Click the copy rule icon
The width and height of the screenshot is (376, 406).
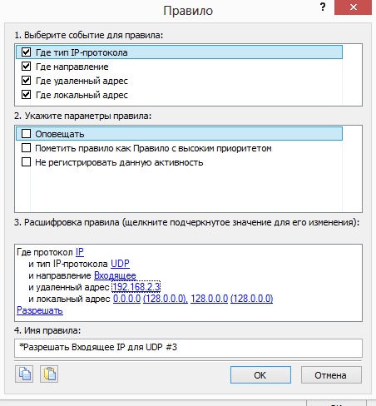click(24, 374)
